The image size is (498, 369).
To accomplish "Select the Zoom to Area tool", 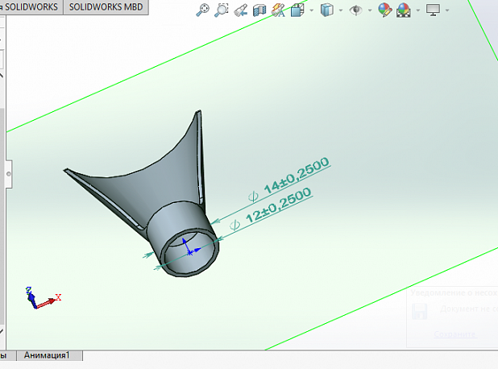I will (x=221, y=10).
